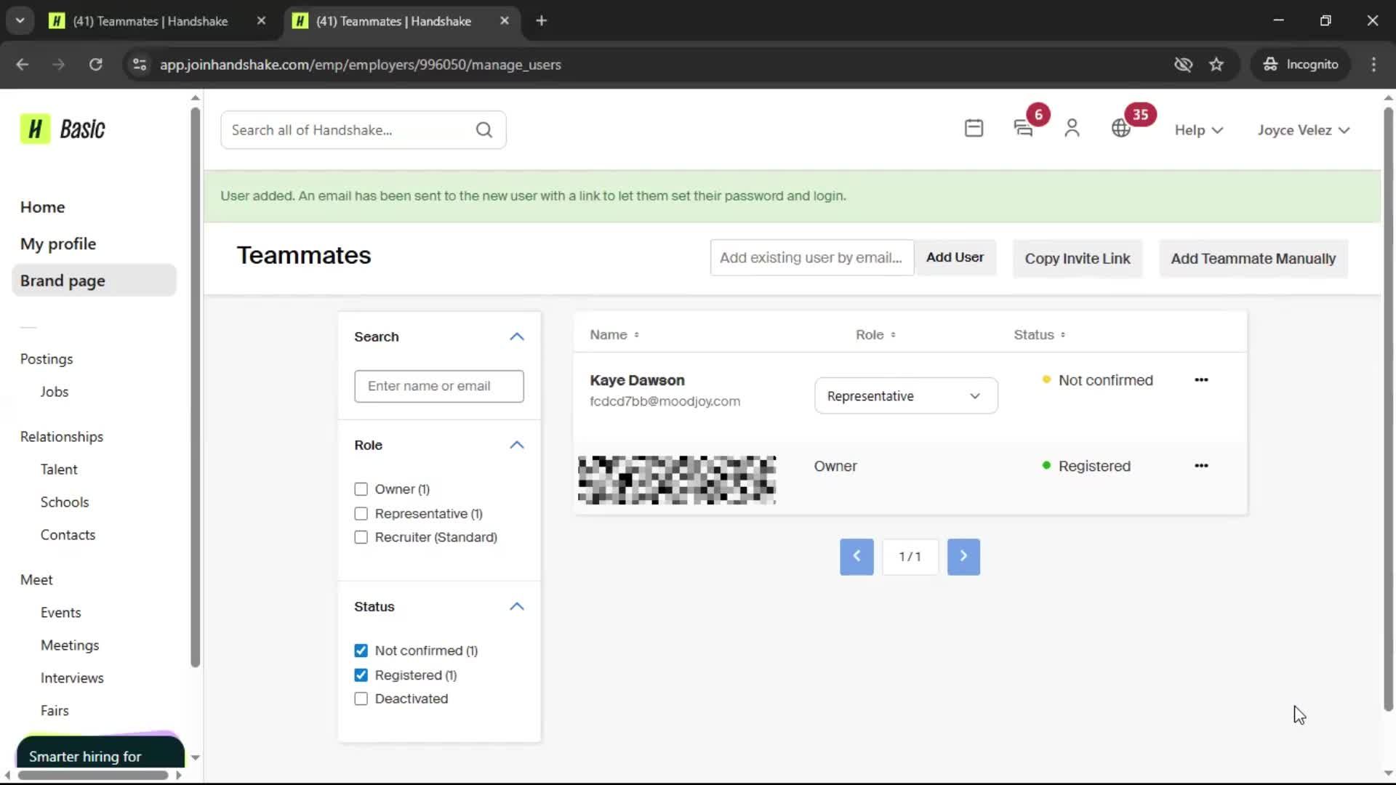Open the Jobs page in sidebar
Image resolution: width=1396 pixels, height=785 pixels.
point(55,392)
